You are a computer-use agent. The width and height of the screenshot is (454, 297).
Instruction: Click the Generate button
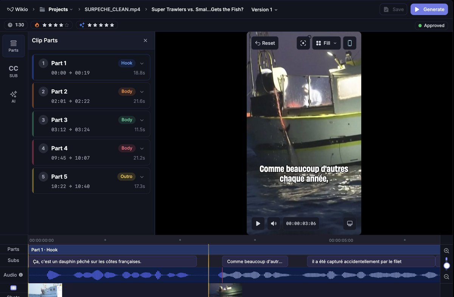pyautogui.click(x=429, y=9)
